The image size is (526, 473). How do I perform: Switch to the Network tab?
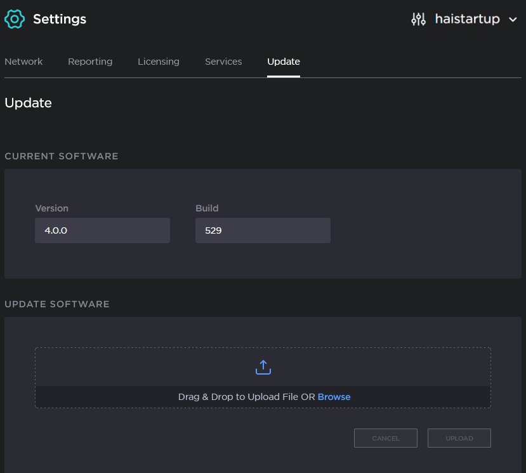[x=23, y=62]
